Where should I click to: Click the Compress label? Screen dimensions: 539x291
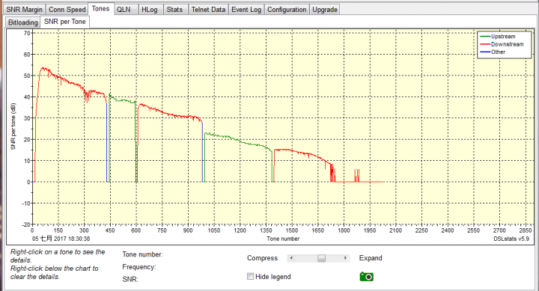pos(262,258)
